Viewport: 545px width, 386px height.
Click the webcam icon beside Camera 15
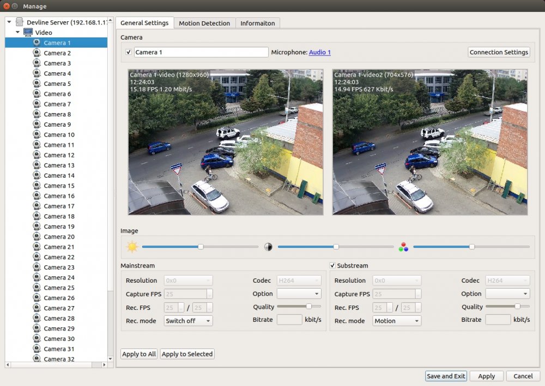pos(37,185)
